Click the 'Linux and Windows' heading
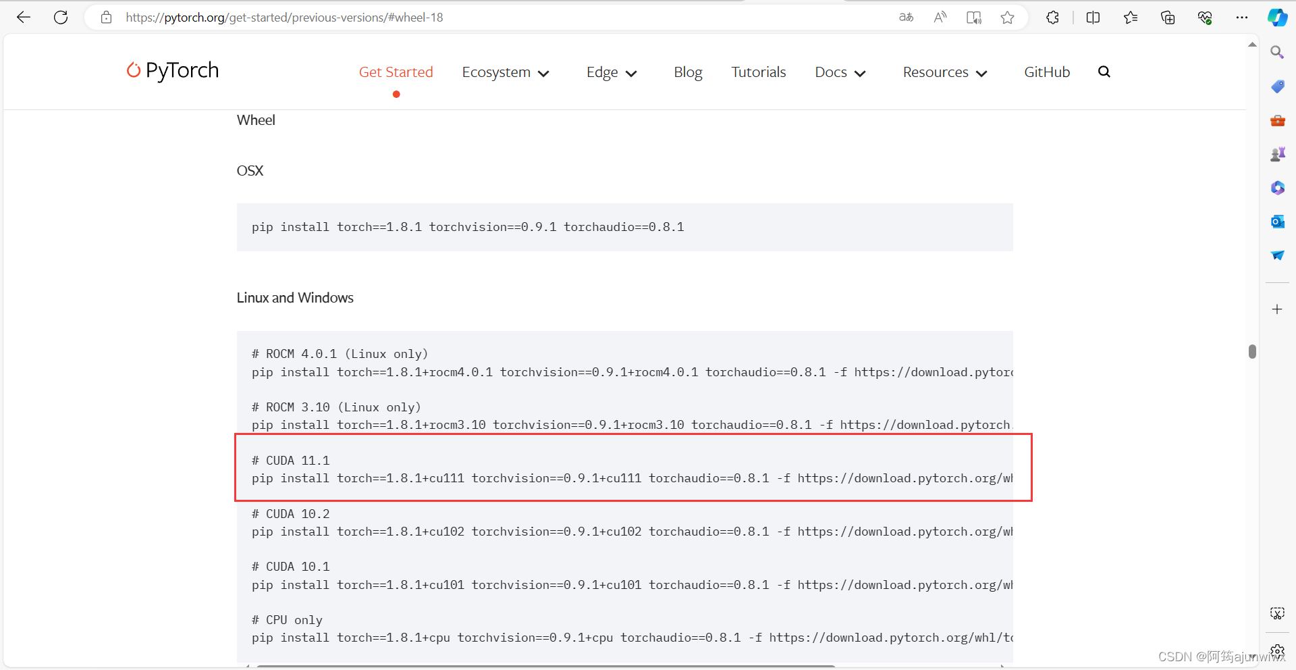 tap(295, 298)
